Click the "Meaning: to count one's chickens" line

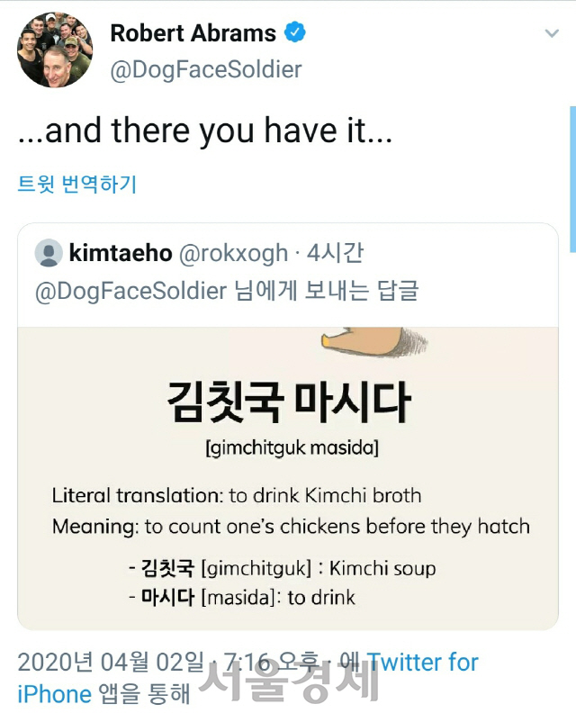point(291,526)
